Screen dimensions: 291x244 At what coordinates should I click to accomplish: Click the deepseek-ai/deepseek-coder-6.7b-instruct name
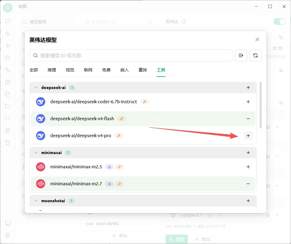[94, 102]
